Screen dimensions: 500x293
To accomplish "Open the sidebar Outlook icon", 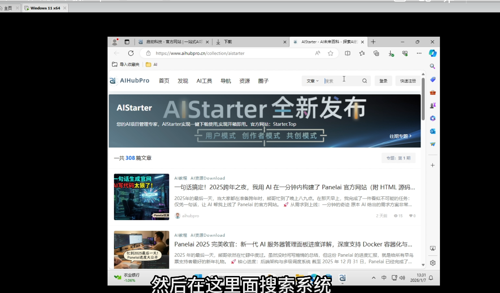I will coord(432,131).
